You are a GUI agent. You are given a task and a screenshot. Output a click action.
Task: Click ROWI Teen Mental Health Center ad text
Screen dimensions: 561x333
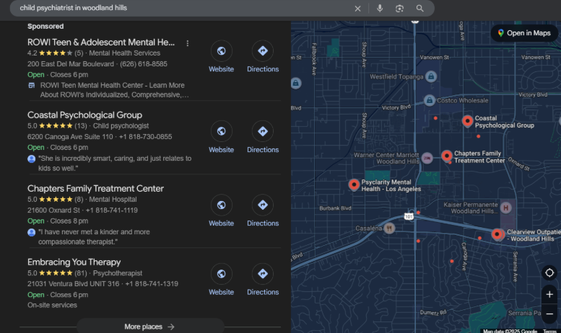tap(114, 90)
